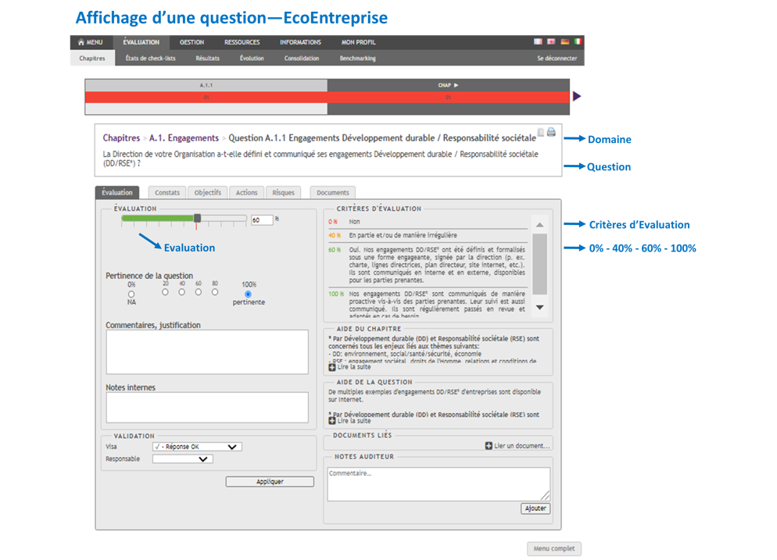Select the 100% pertinente radio button
777x560 pixels.
(248, 294)
